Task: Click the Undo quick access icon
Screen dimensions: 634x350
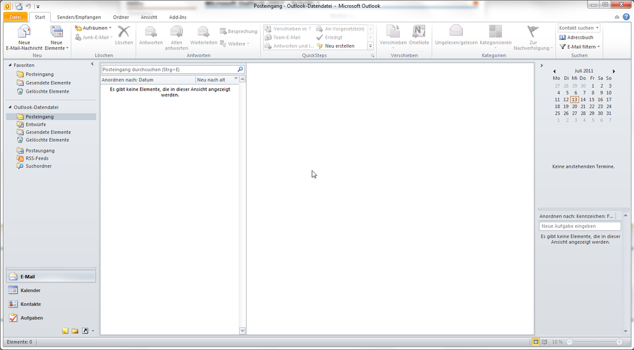Action: tap(29, 6)
